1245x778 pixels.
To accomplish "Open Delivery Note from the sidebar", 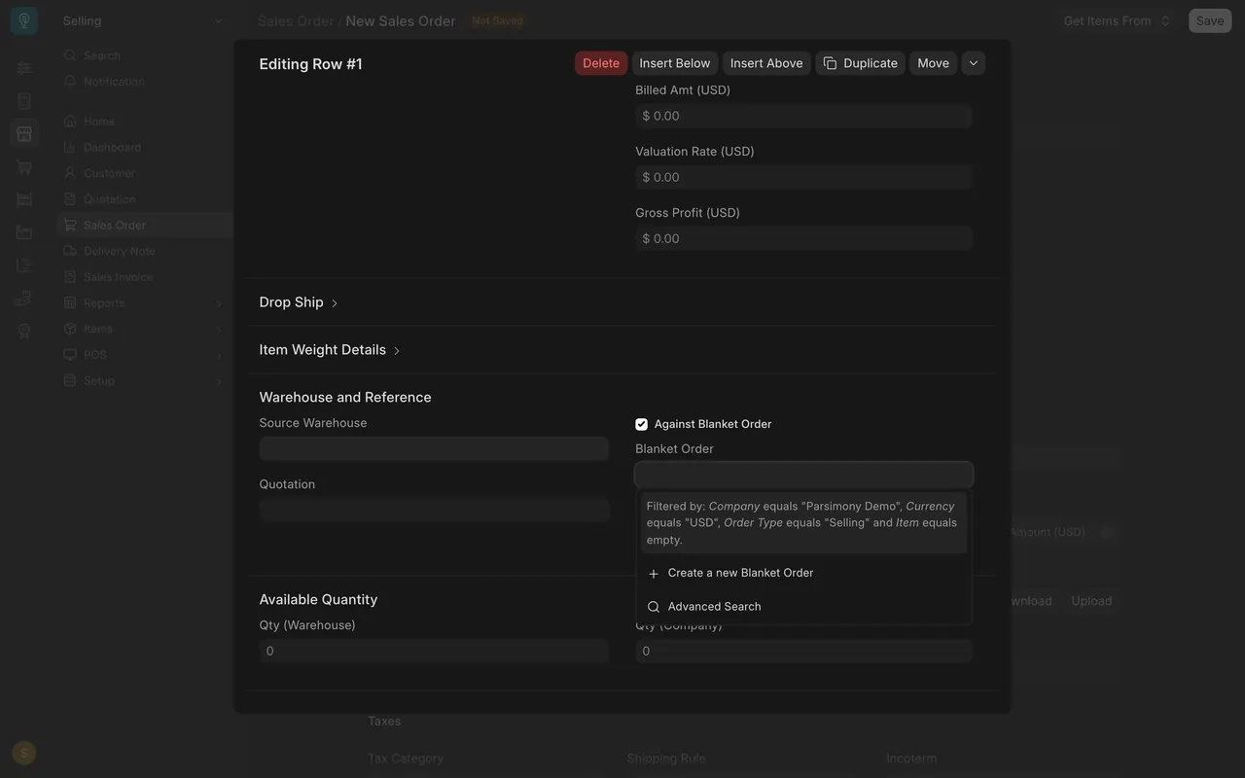I will [144, 251].
